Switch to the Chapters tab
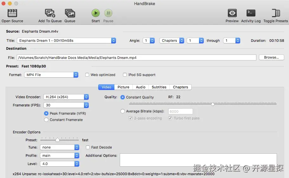 [181, 87]
